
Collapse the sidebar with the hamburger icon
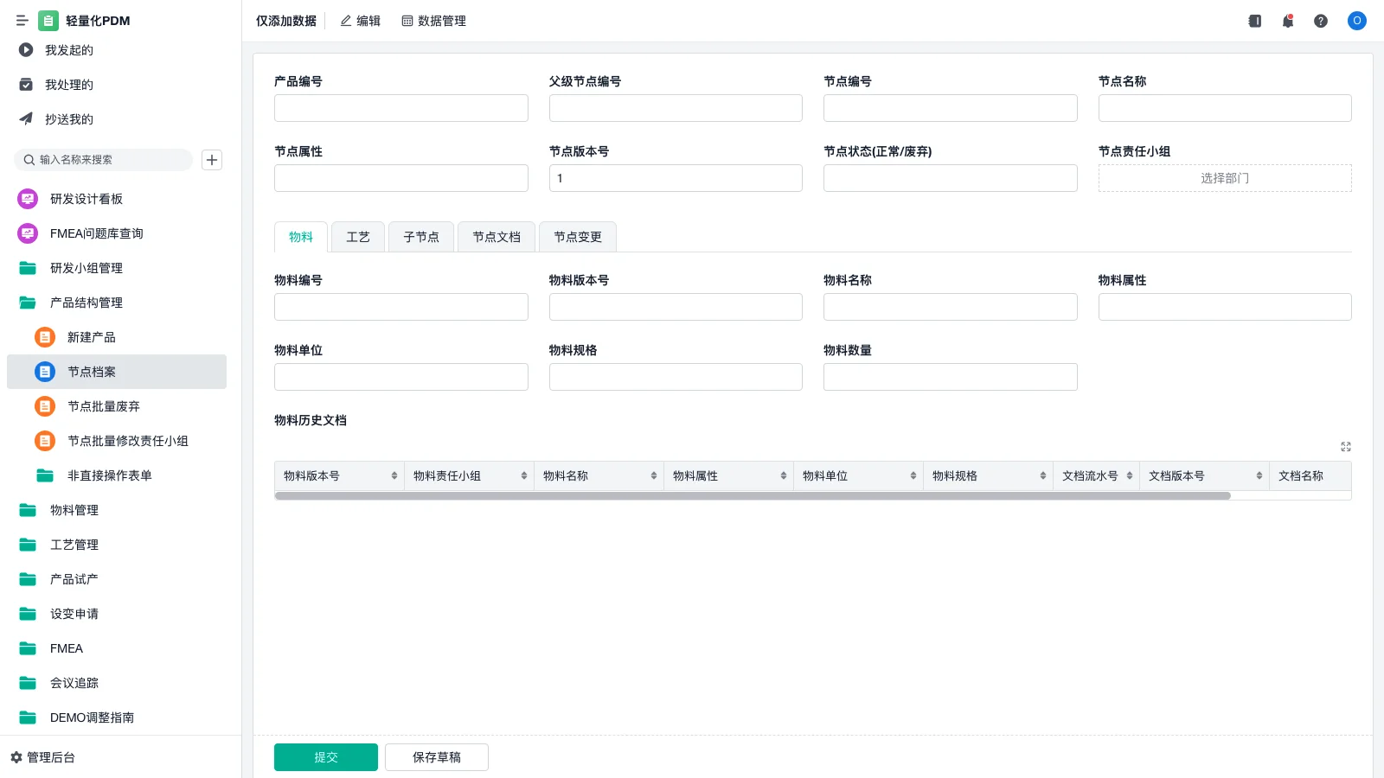click(22, 21)
